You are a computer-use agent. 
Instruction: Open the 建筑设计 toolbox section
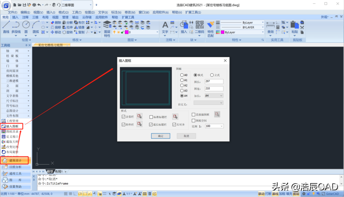(x=15, y=160)
